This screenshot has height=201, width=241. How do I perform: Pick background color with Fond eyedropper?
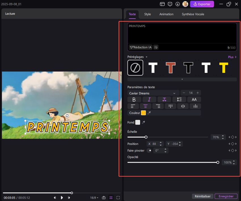[143, 122]
